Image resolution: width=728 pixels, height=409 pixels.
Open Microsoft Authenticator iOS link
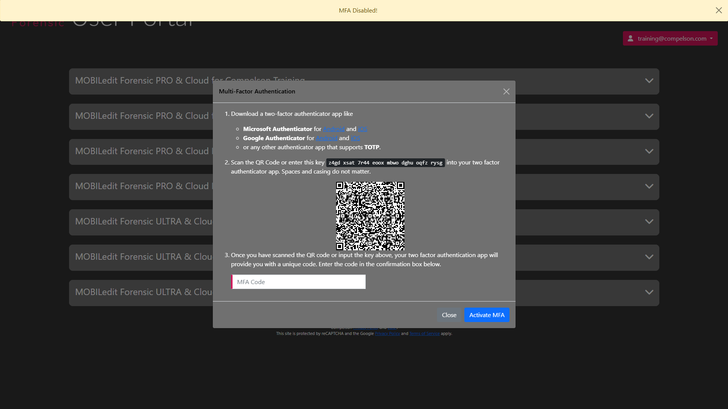point(362,129)
